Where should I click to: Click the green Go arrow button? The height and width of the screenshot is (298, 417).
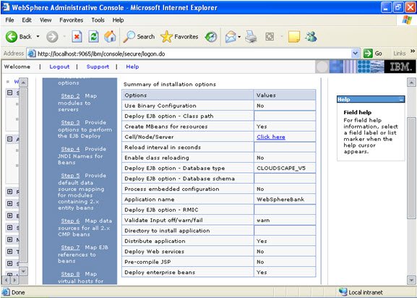pos(373,54)
